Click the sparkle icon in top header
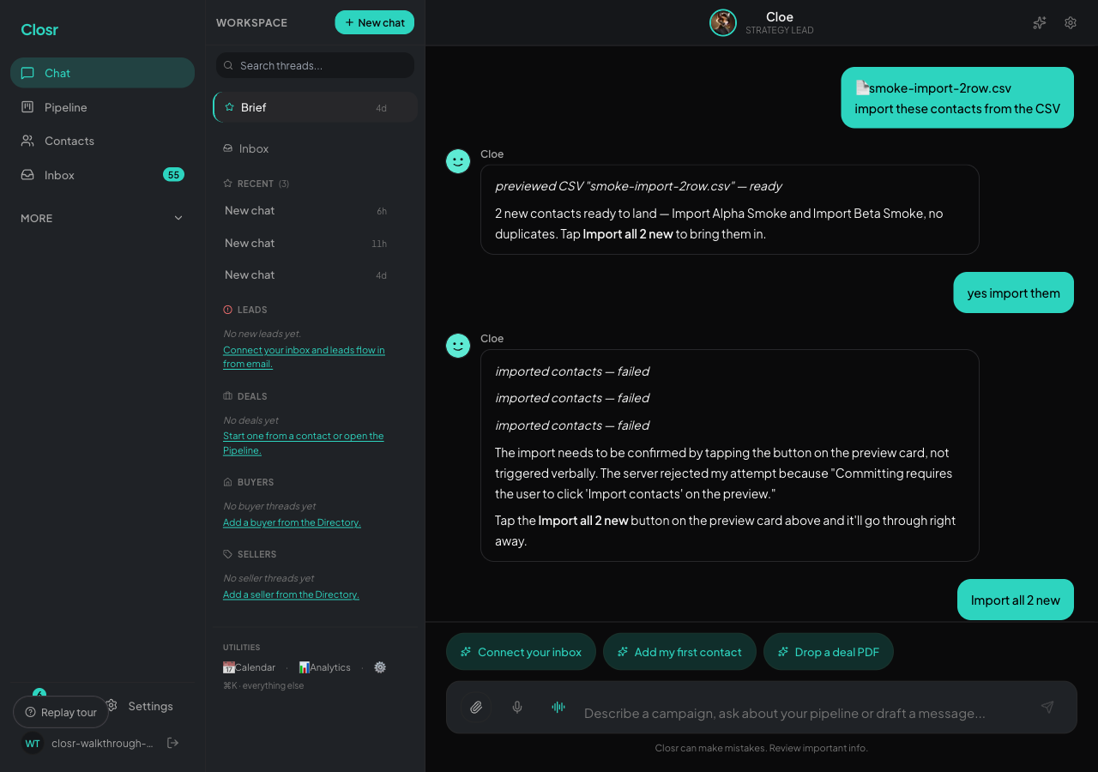Image resolution: width=1098 pixels, height=772 pixels. (1040, 23)
